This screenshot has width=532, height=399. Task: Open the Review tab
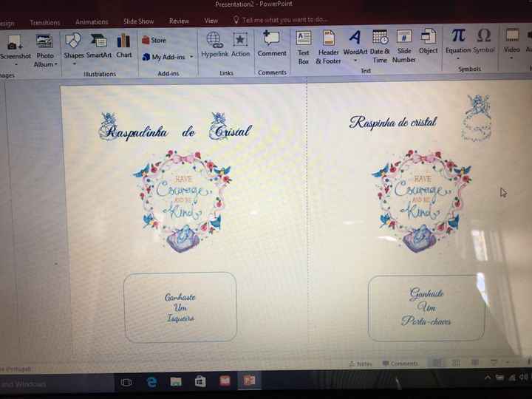pos(179,21)
